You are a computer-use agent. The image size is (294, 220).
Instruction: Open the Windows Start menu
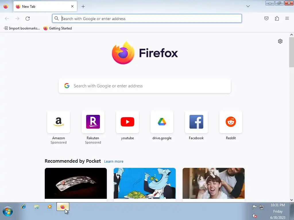coord(7,211)
